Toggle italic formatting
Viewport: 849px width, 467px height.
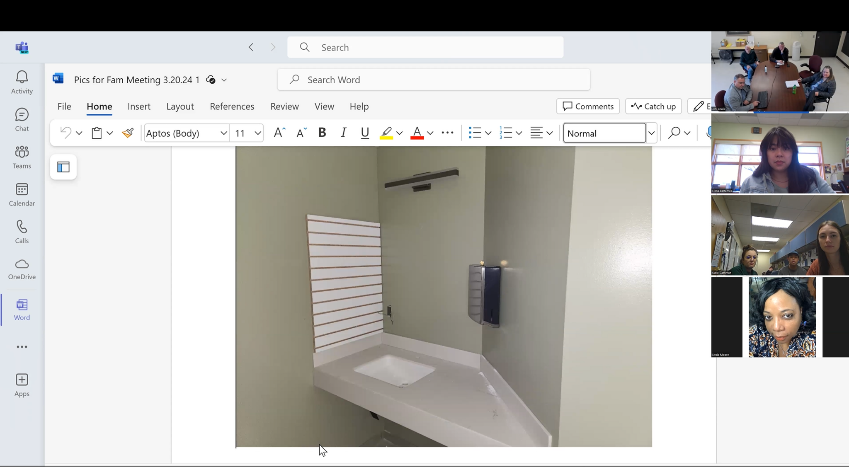point(343,133)
